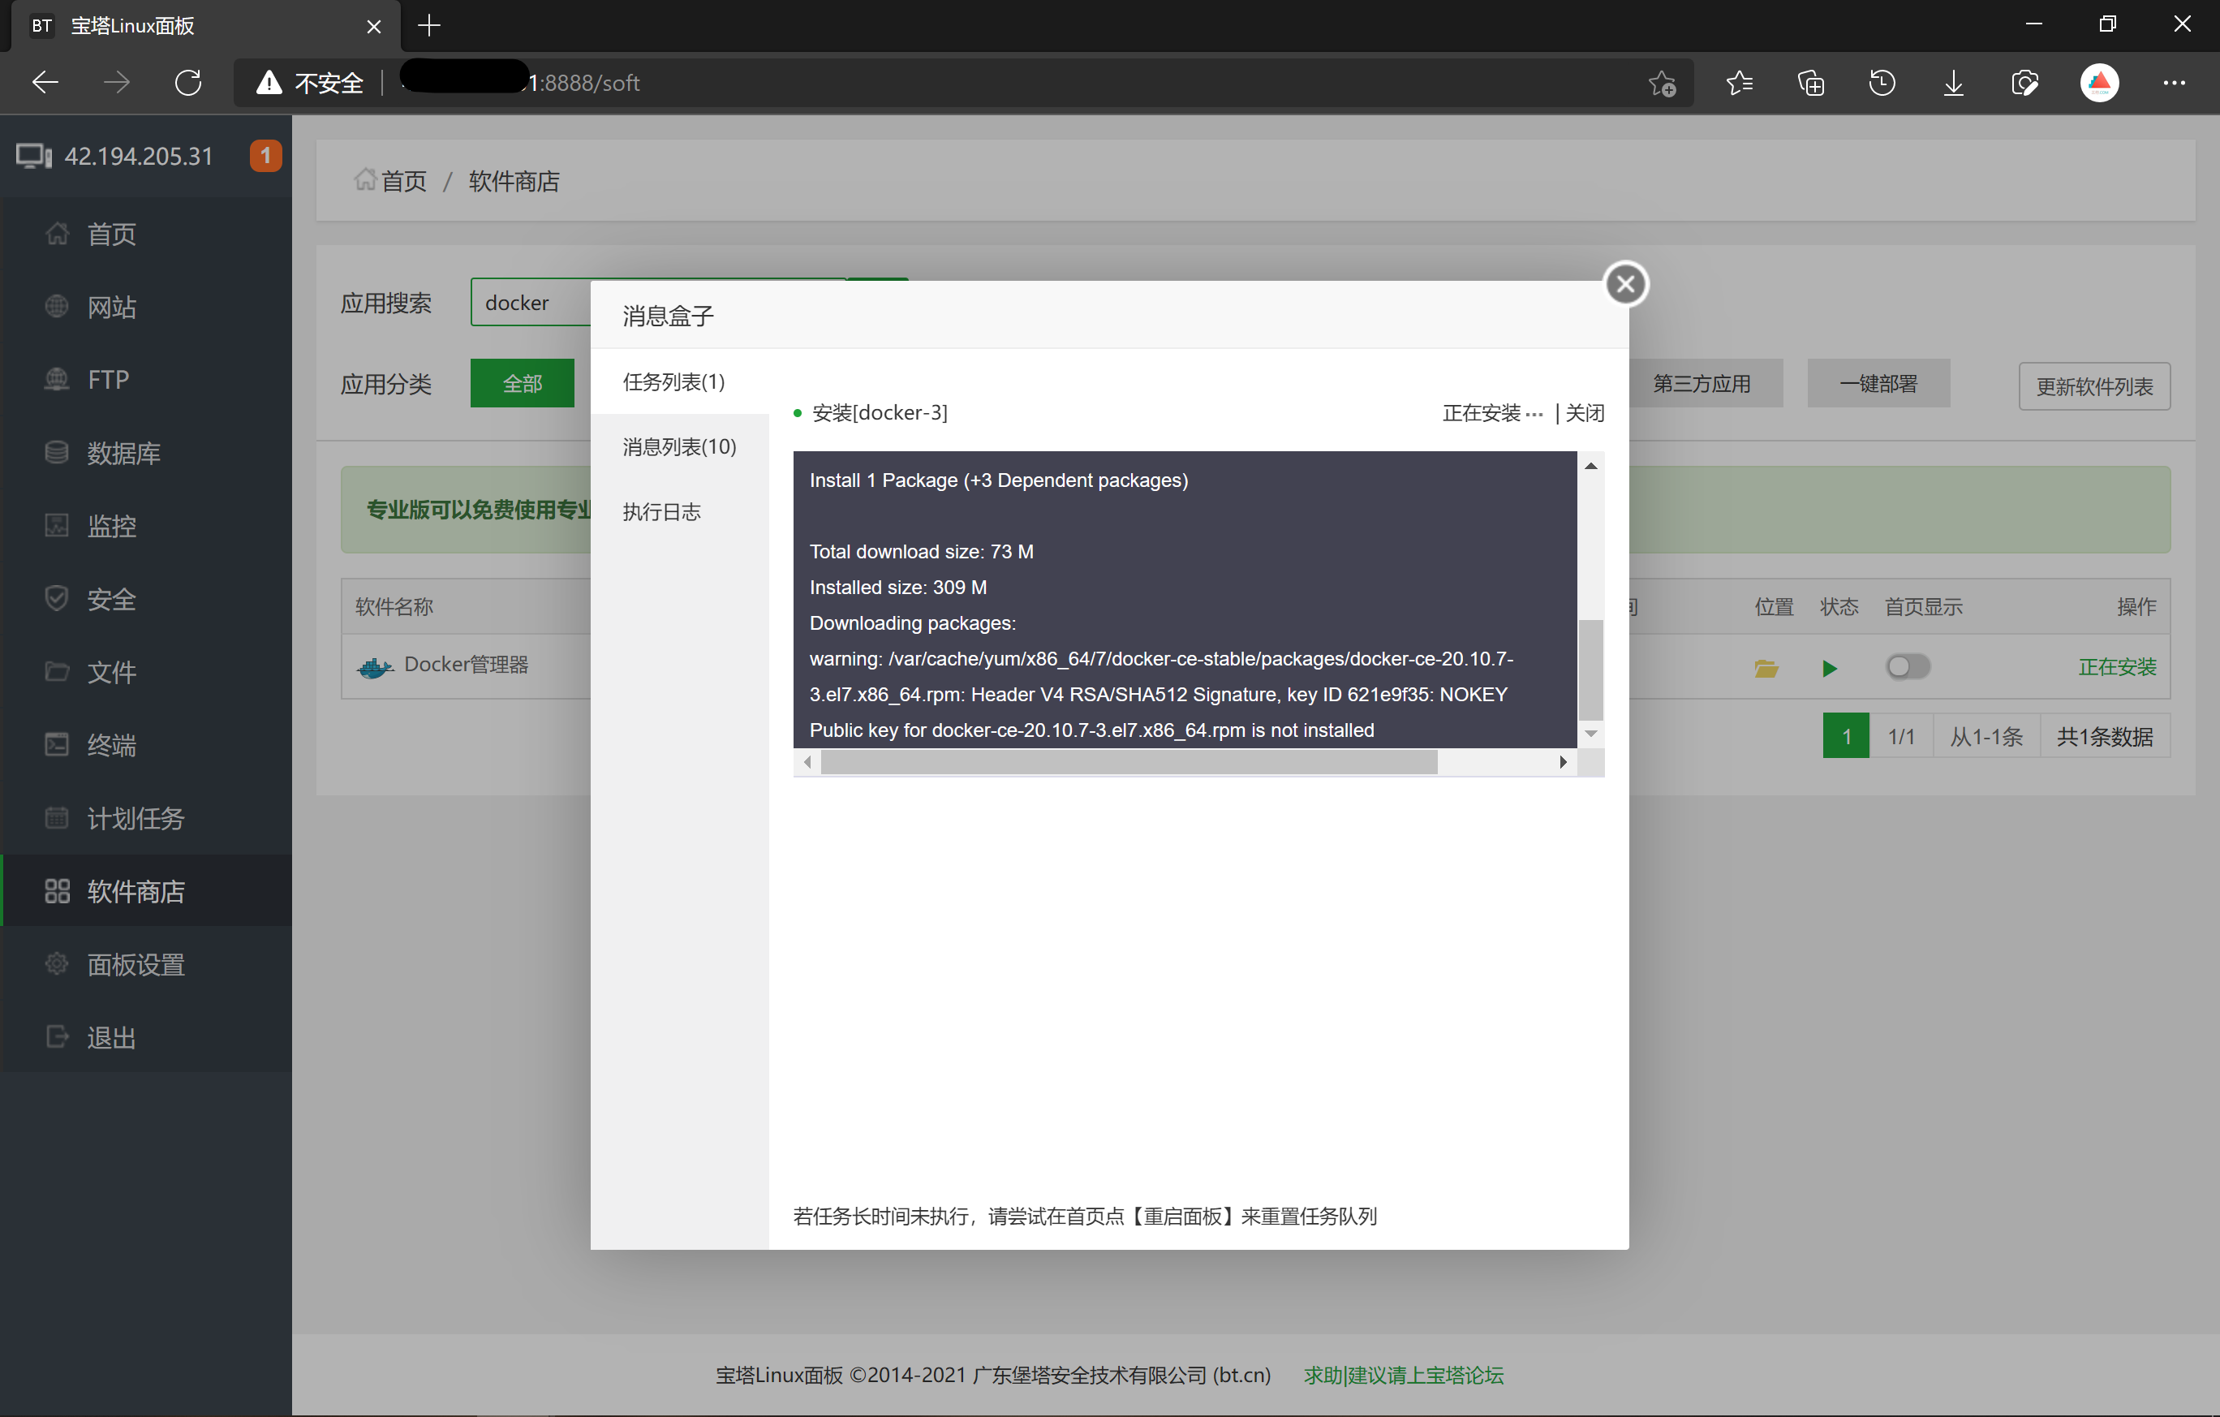Click the 文件 folder icon in sidebar

click(57, 671)
